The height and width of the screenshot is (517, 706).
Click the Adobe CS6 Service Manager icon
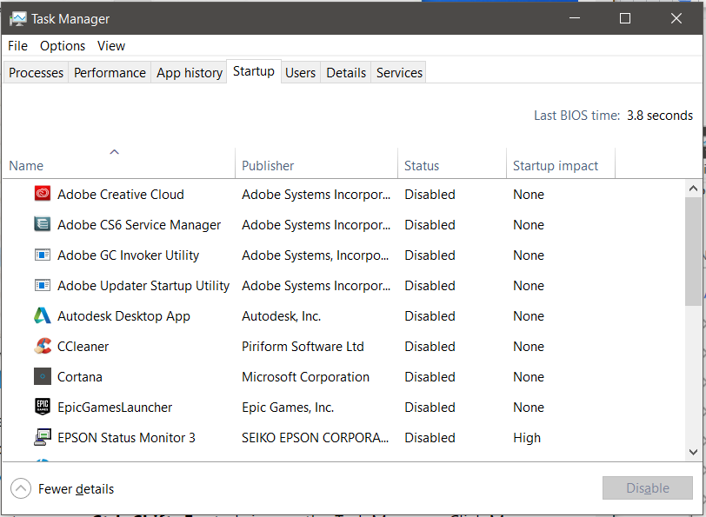pyautogui.click(x=43, y=223)
